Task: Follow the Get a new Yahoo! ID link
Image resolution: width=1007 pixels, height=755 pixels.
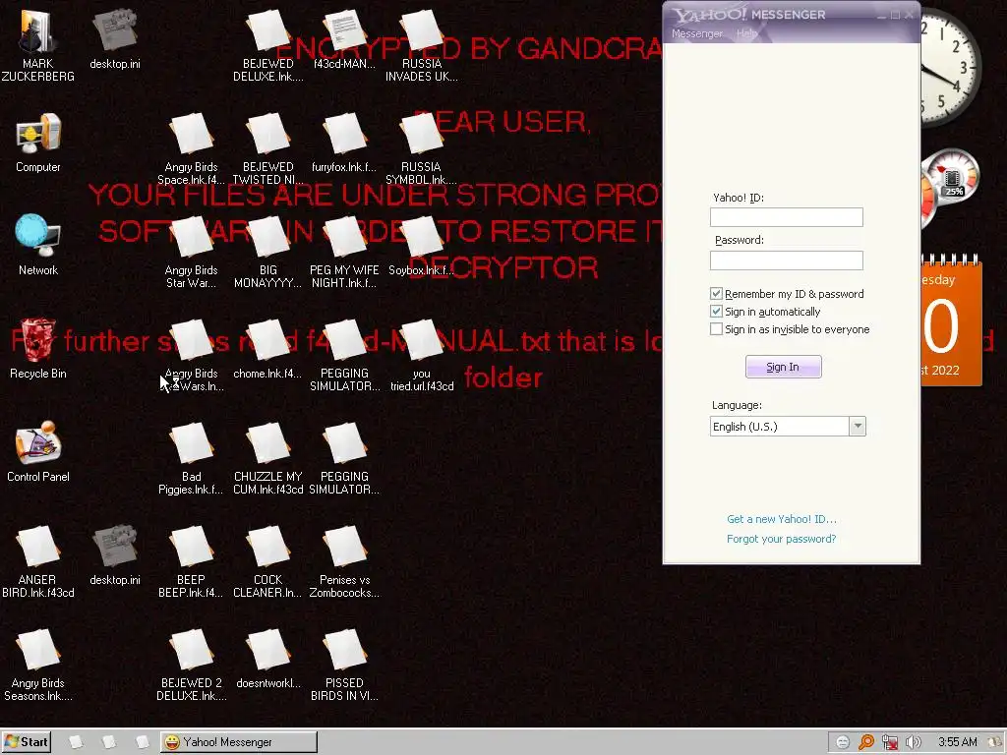Action: [782, 519]
